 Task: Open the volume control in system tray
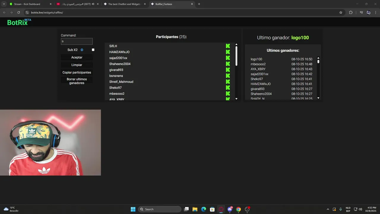pos(360,209)
